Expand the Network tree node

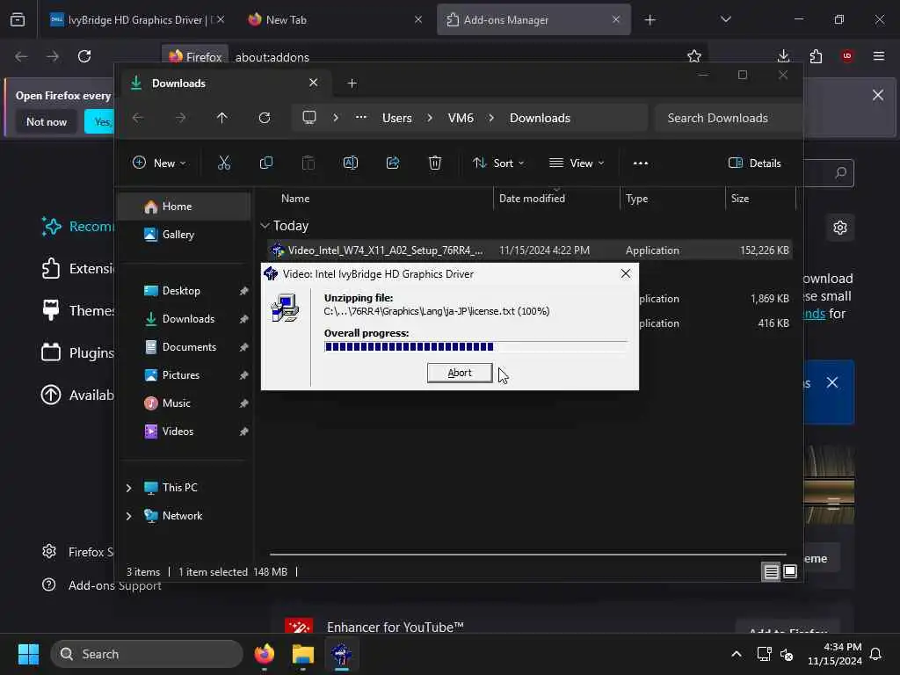pos(128,515)
